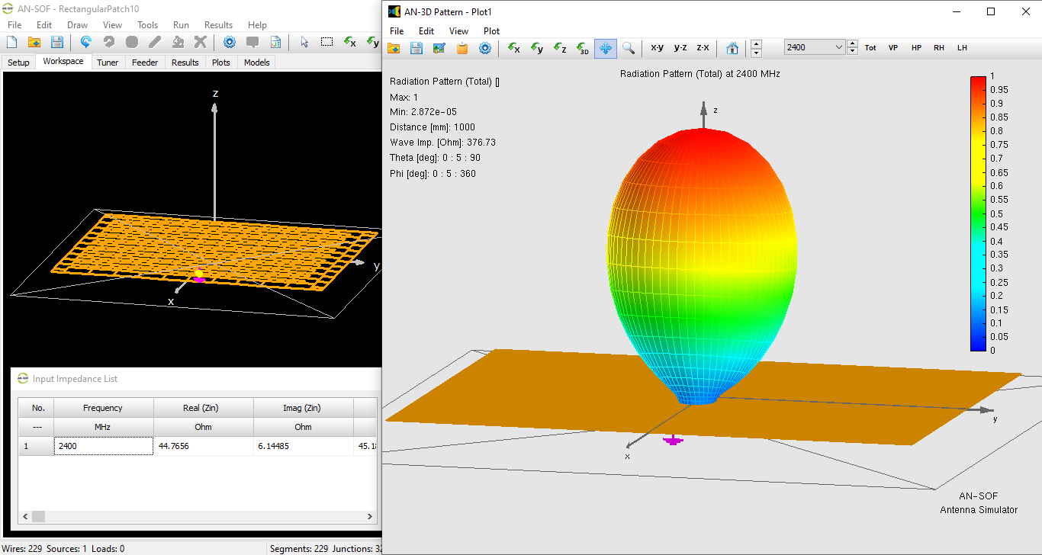Export plot image using picture icon
Image resolution: width=1042 pixels, height=555 pixels.
point(439,48)
